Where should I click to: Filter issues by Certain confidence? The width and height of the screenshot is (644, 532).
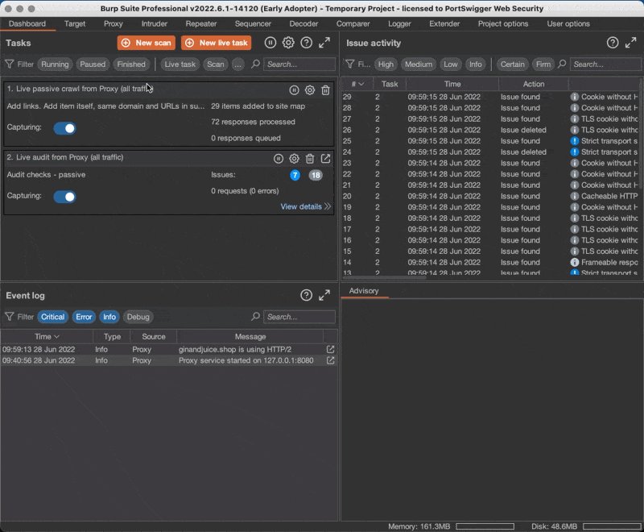(512, 64)
